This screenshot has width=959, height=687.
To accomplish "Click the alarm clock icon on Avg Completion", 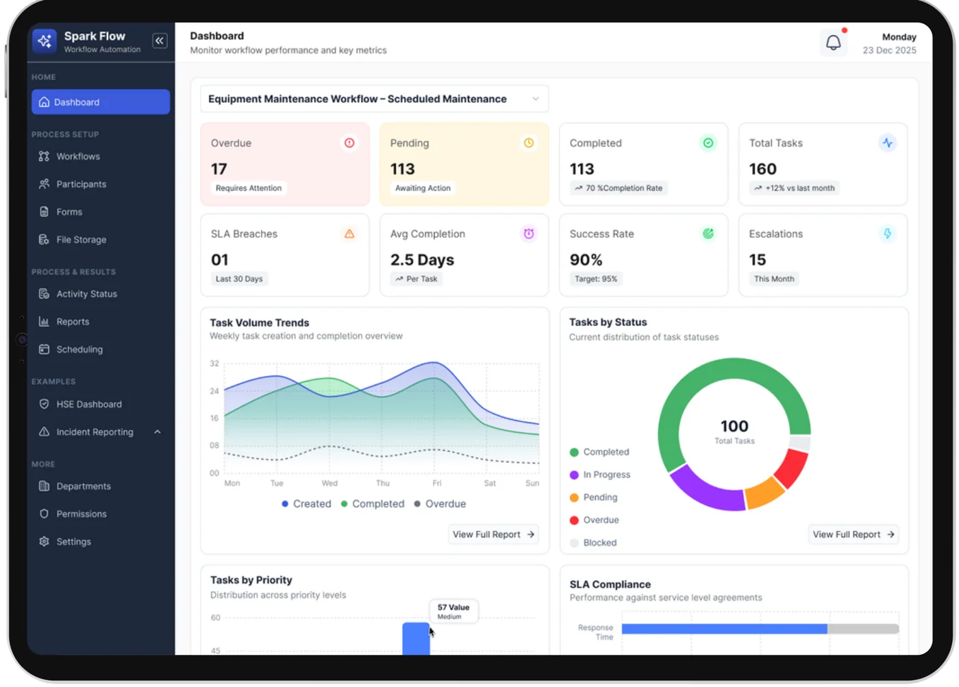I will [529, 234].
